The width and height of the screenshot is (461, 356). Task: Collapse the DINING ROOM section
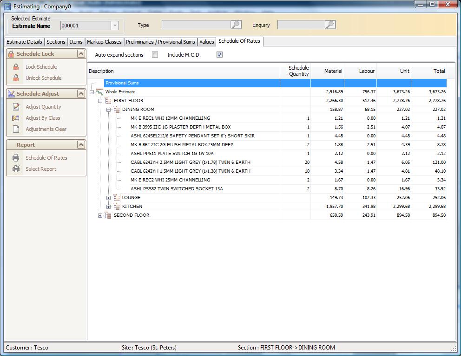coord(108,109)
